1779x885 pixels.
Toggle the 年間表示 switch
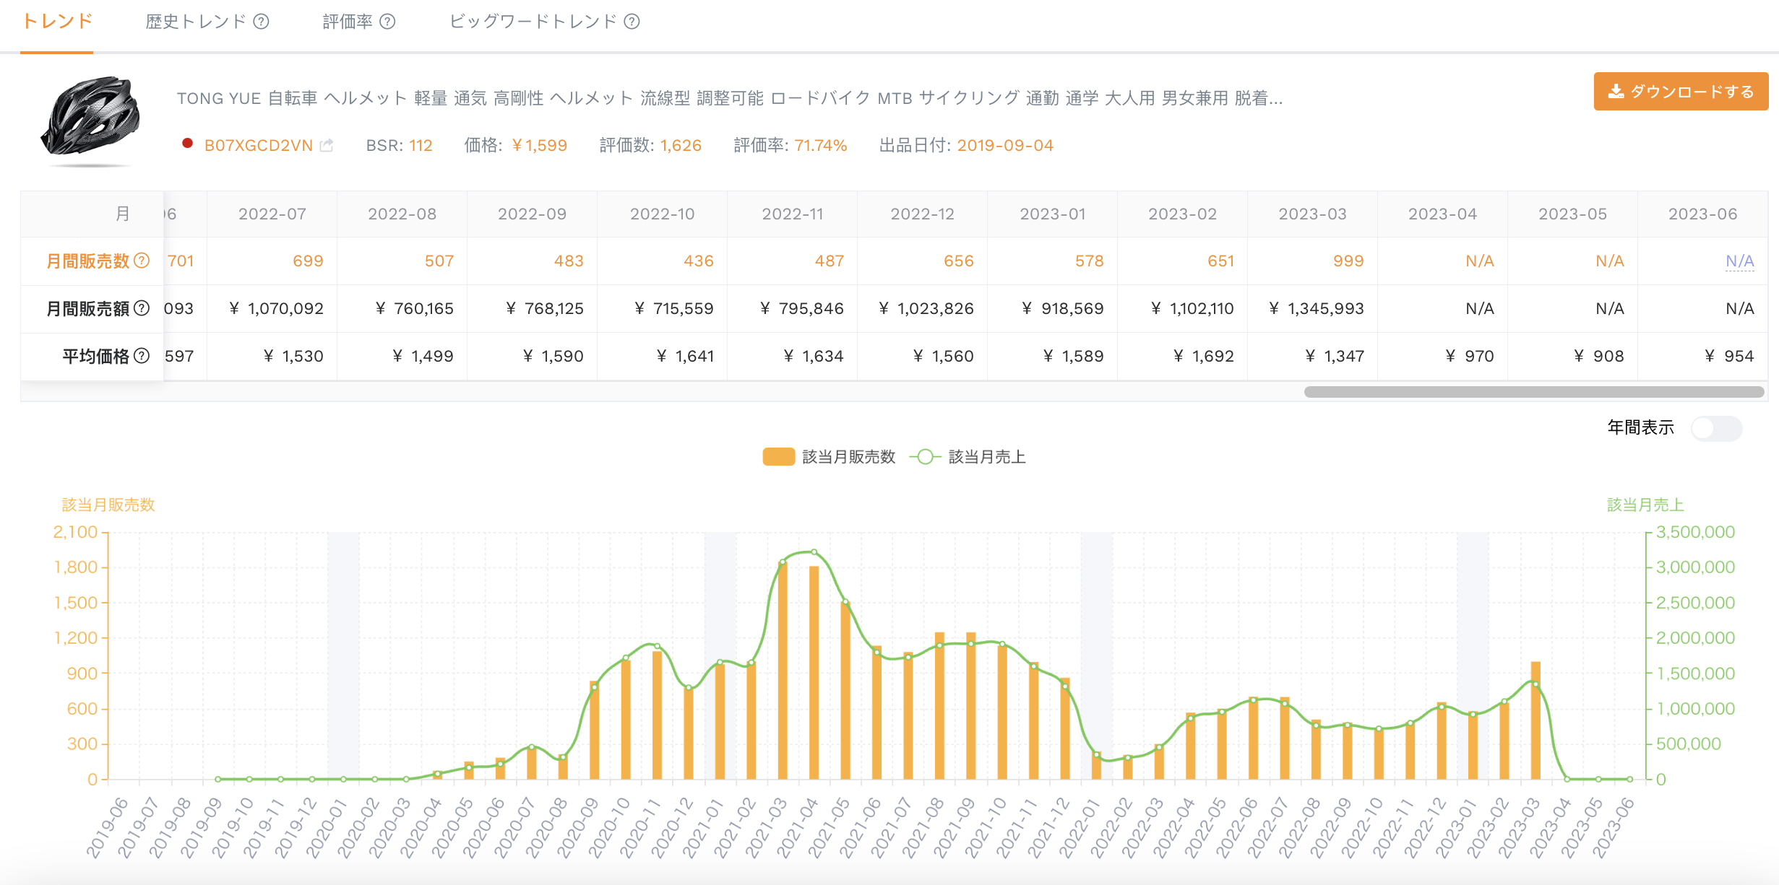click(x=1716, y=428)
